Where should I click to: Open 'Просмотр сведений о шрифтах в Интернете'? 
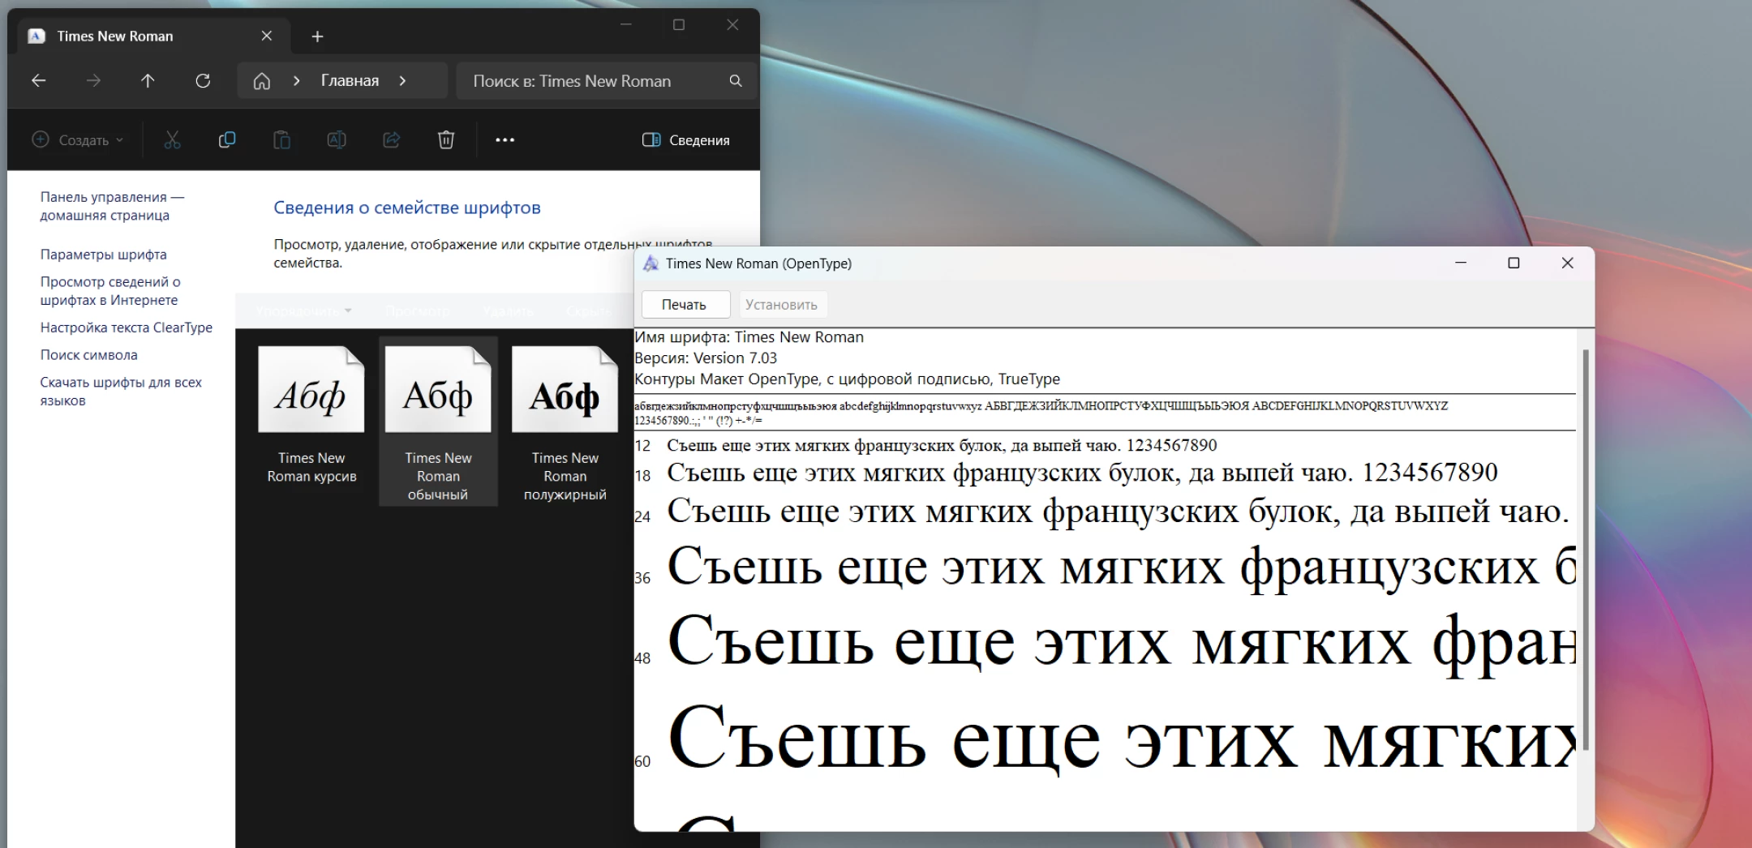(110, 291)
